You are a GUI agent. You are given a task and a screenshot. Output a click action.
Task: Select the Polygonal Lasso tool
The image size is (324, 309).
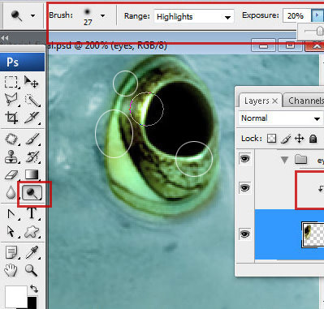tap(11, 100)
